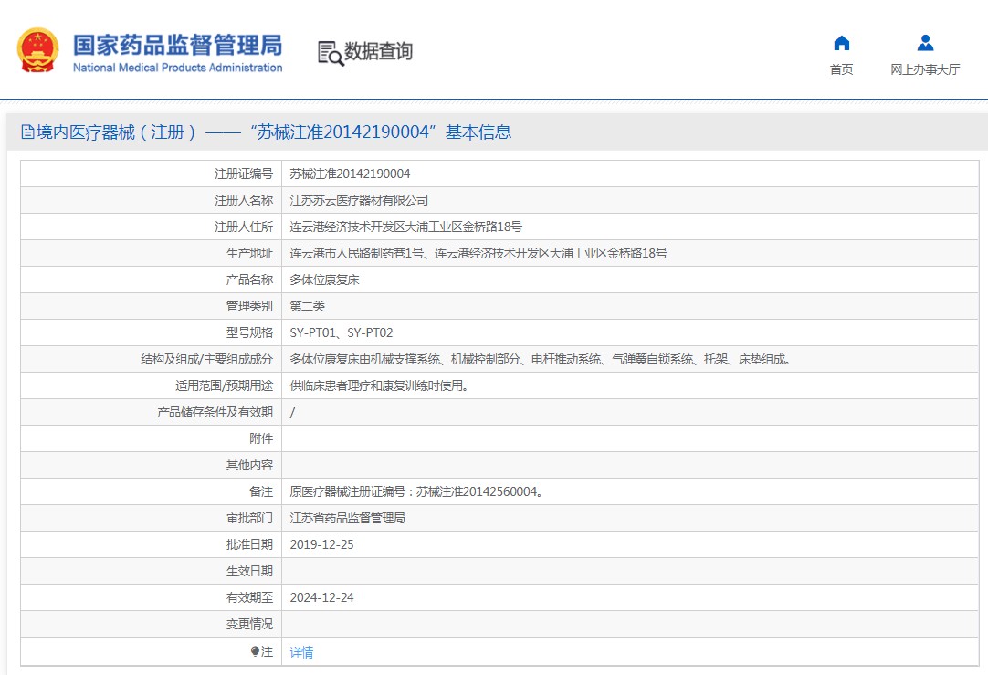
Task: Click the 产品名称 row label
Action: point(249,279)
